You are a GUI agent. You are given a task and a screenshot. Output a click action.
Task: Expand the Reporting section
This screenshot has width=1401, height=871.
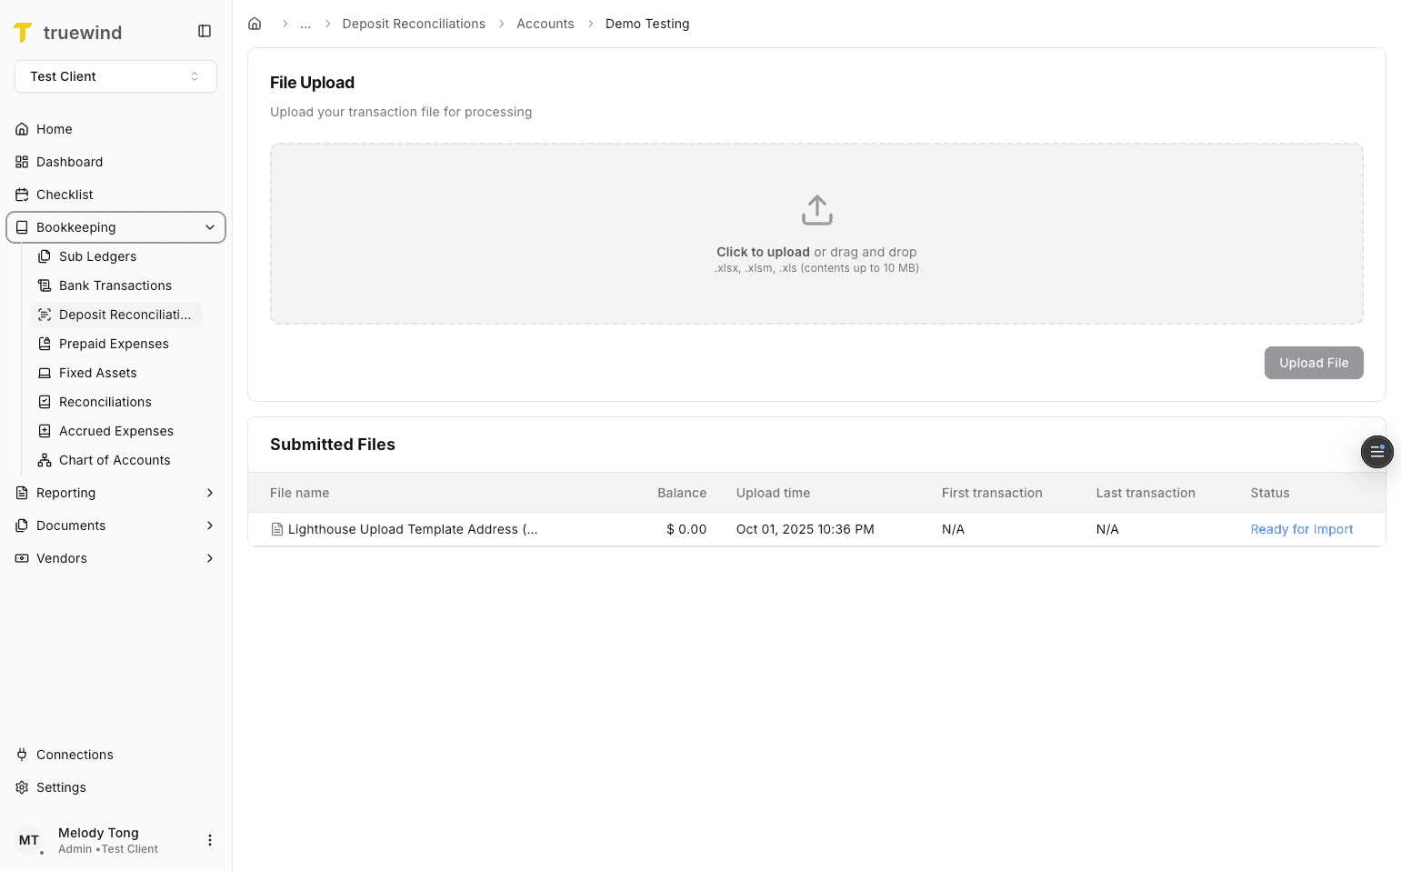(210, 493)
